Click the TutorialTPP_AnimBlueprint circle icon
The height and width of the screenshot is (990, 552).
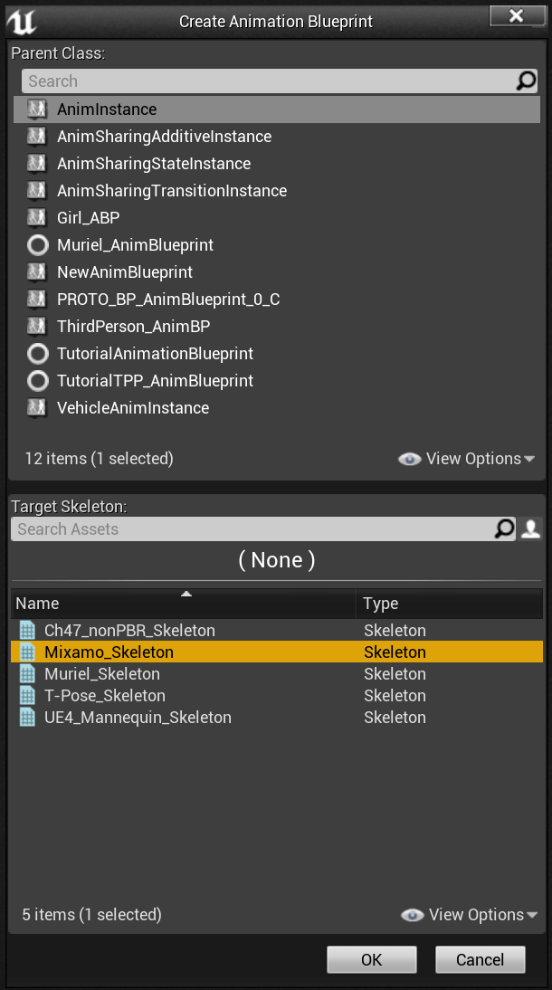[38, 381]
